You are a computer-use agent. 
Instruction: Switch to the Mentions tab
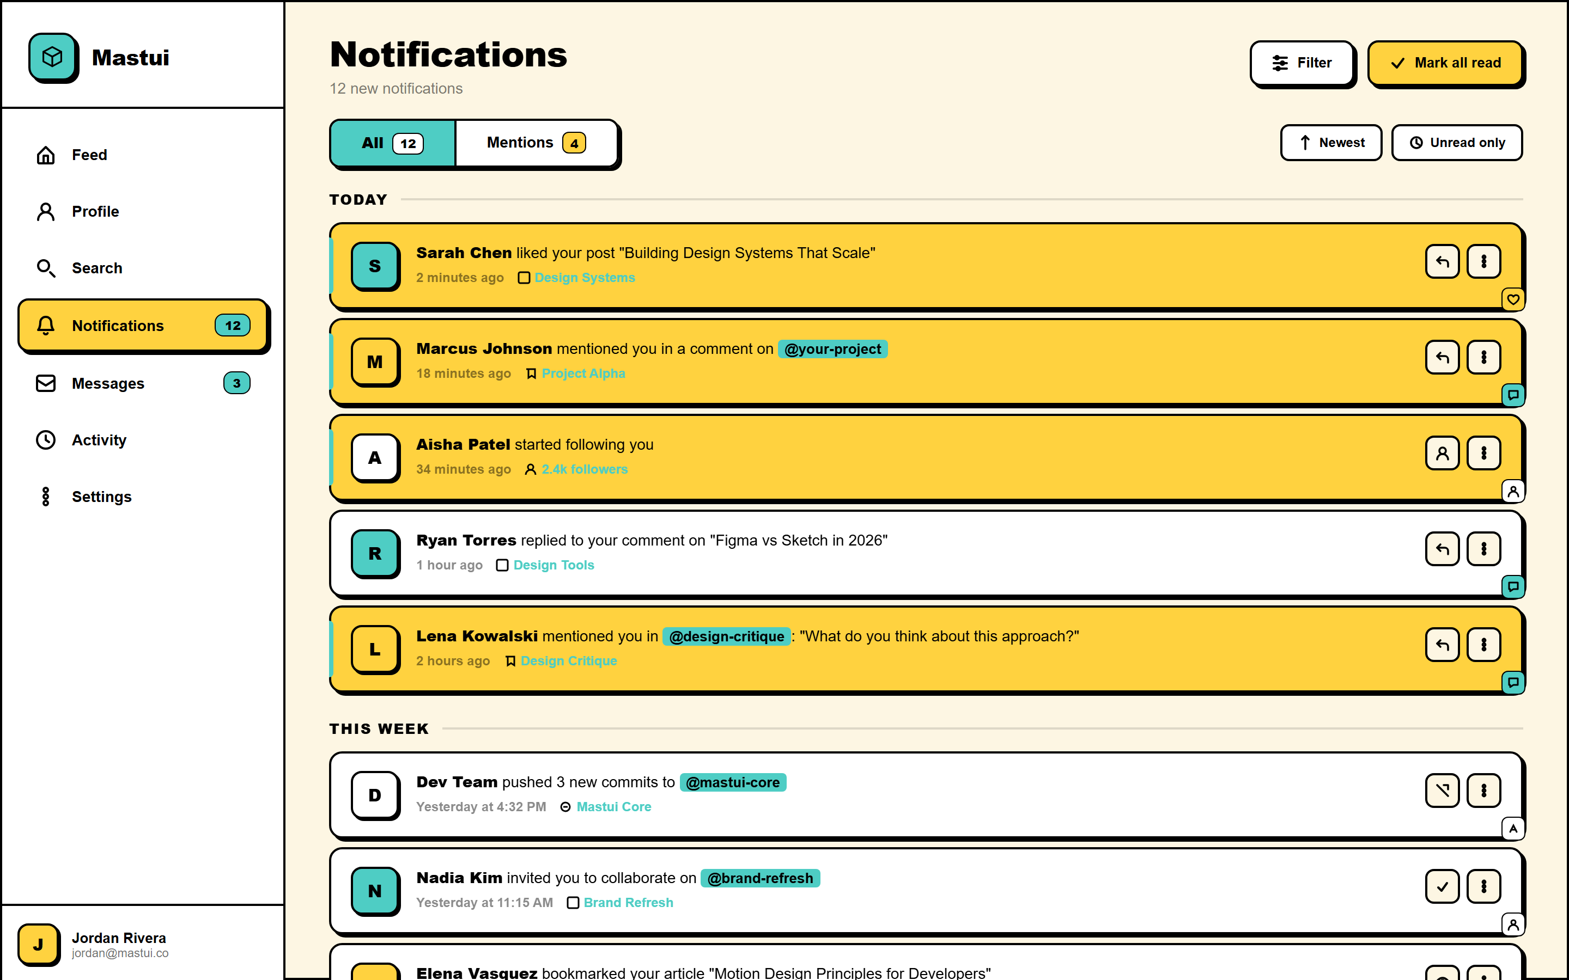536,143
